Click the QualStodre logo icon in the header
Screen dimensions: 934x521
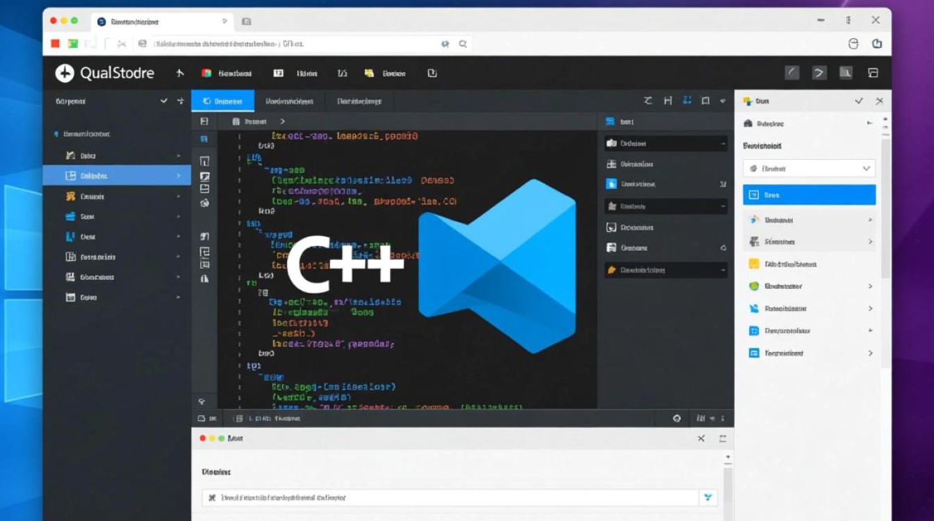pyautogui.click(x=65, y=73)
